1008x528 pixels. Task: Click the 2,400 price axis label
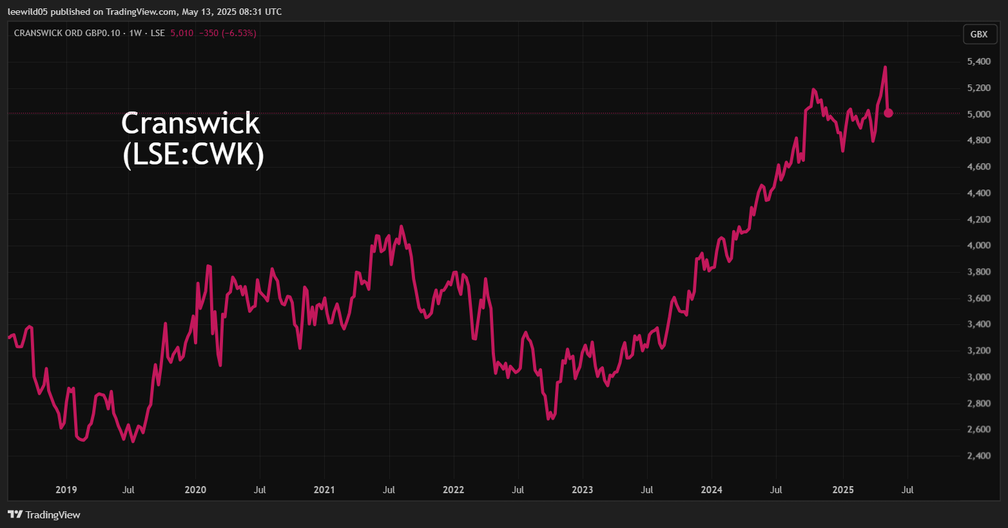point(979,455)
